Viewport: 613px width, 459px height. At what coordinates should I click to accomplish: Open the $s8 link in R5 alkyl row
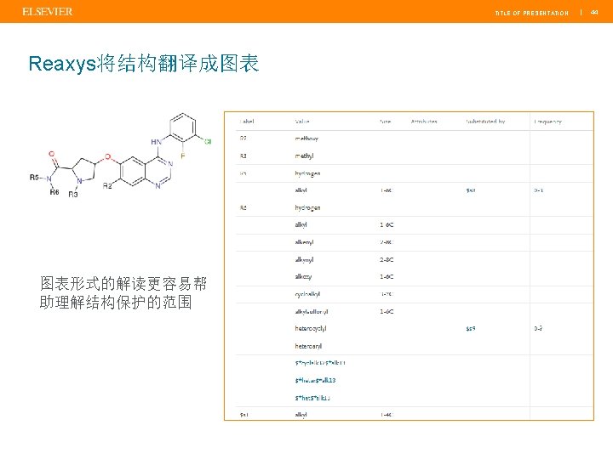click(x=471, y=190)
